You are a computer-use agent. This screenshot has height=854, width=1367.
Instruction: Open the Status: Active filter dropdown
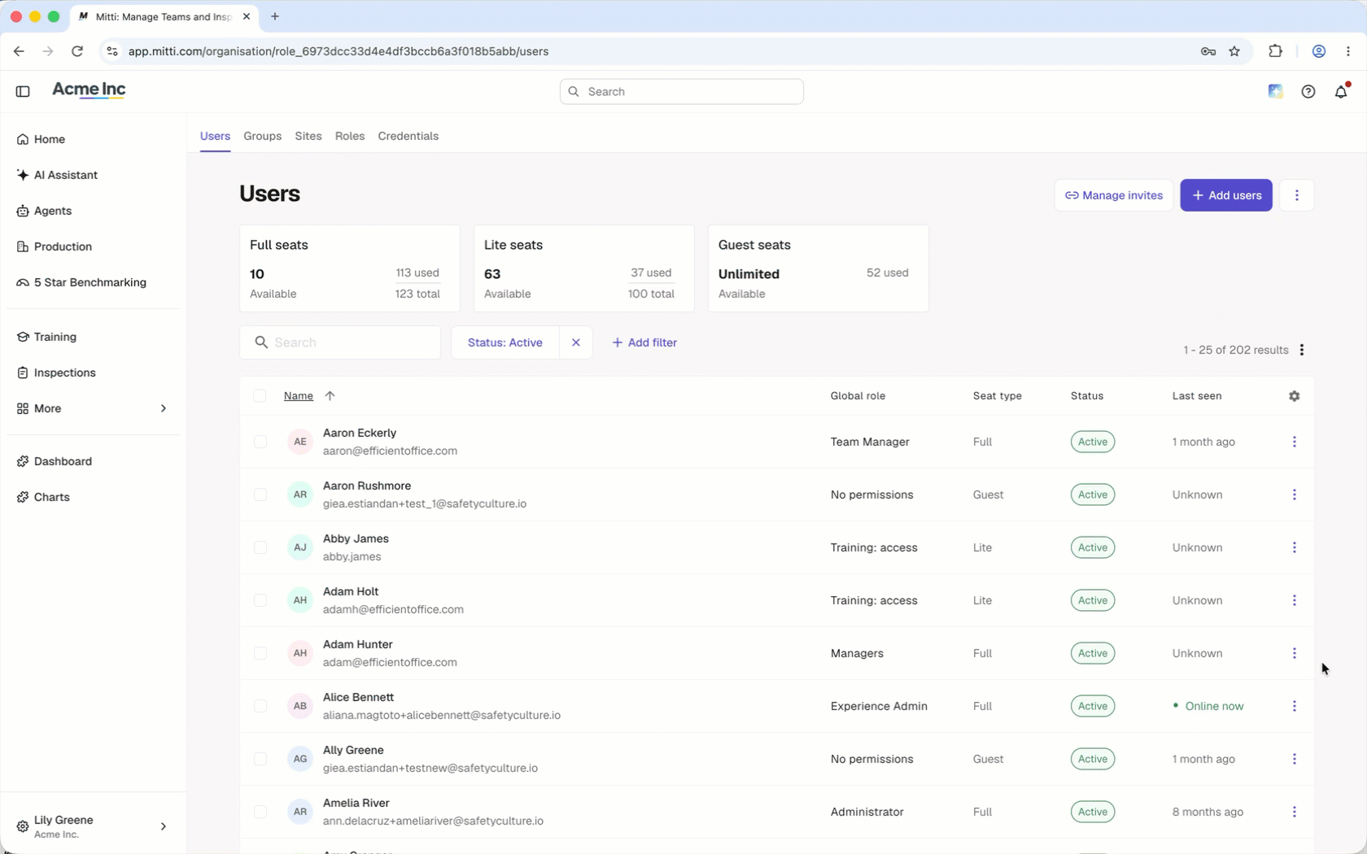[505, 342]
